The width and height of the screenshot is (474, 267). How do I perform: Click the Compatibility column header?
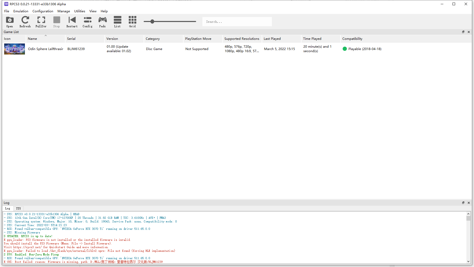352,39
